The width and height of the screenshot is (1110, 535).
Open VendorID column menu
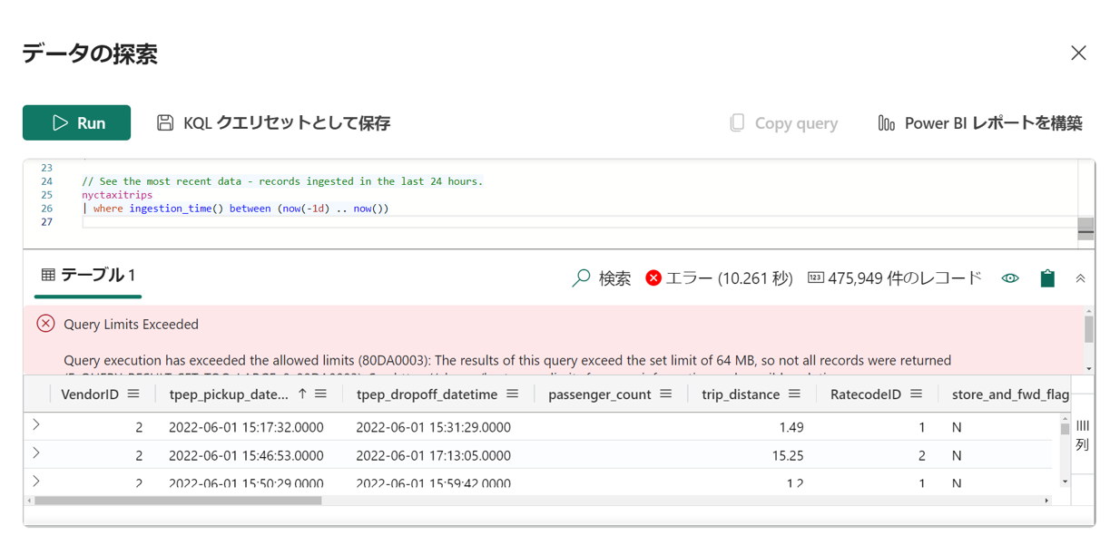[x=133, y=394]
